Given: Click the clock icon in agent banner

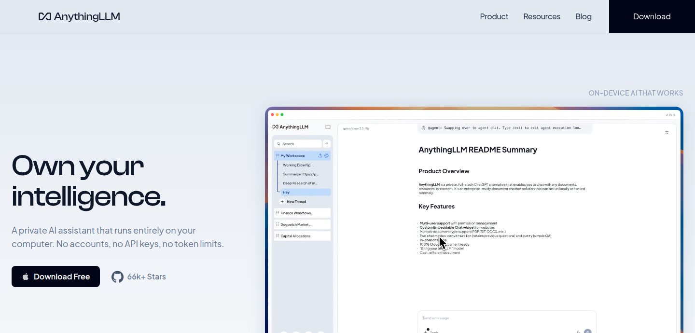Looking at the screenshot, I should tap(424, 128).
